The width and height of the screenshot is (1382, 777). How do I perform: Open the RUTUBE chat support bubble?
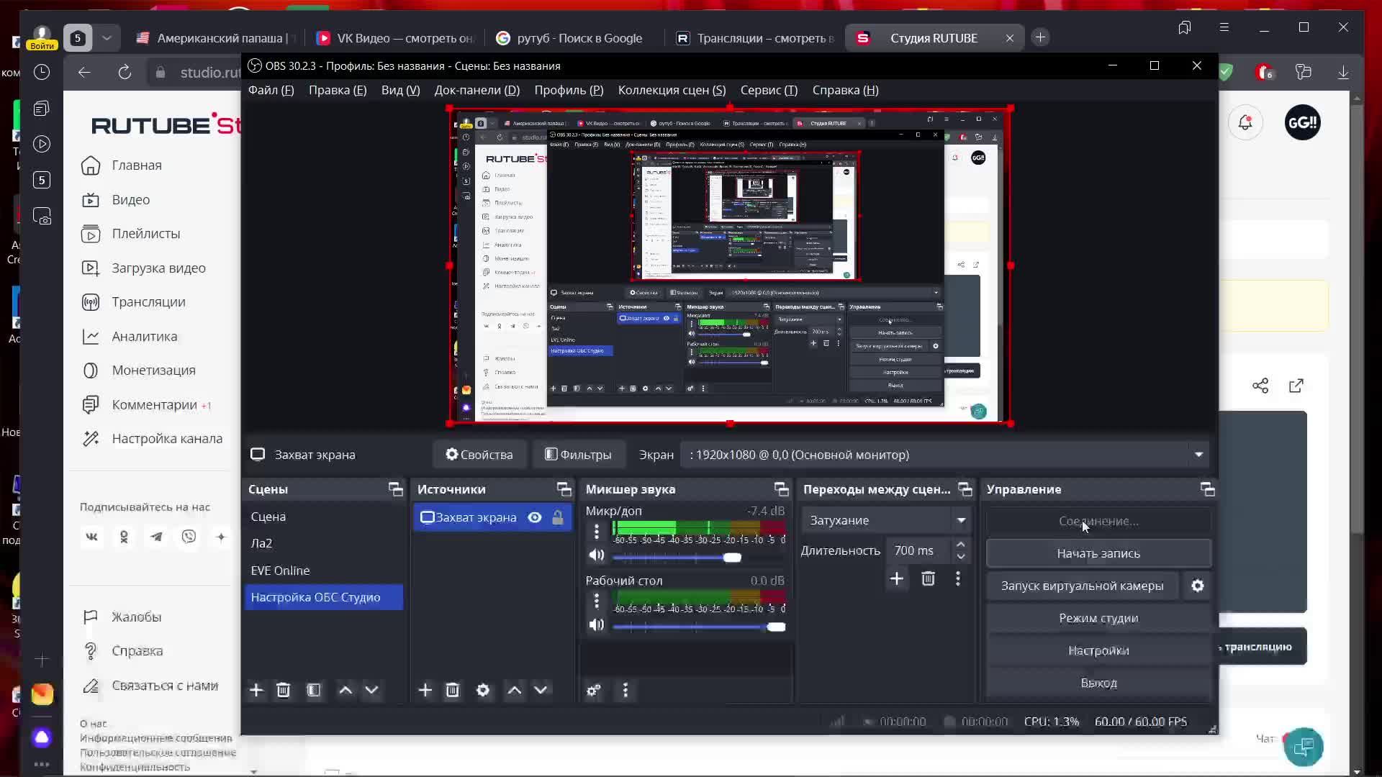[x=1304, y=747]
